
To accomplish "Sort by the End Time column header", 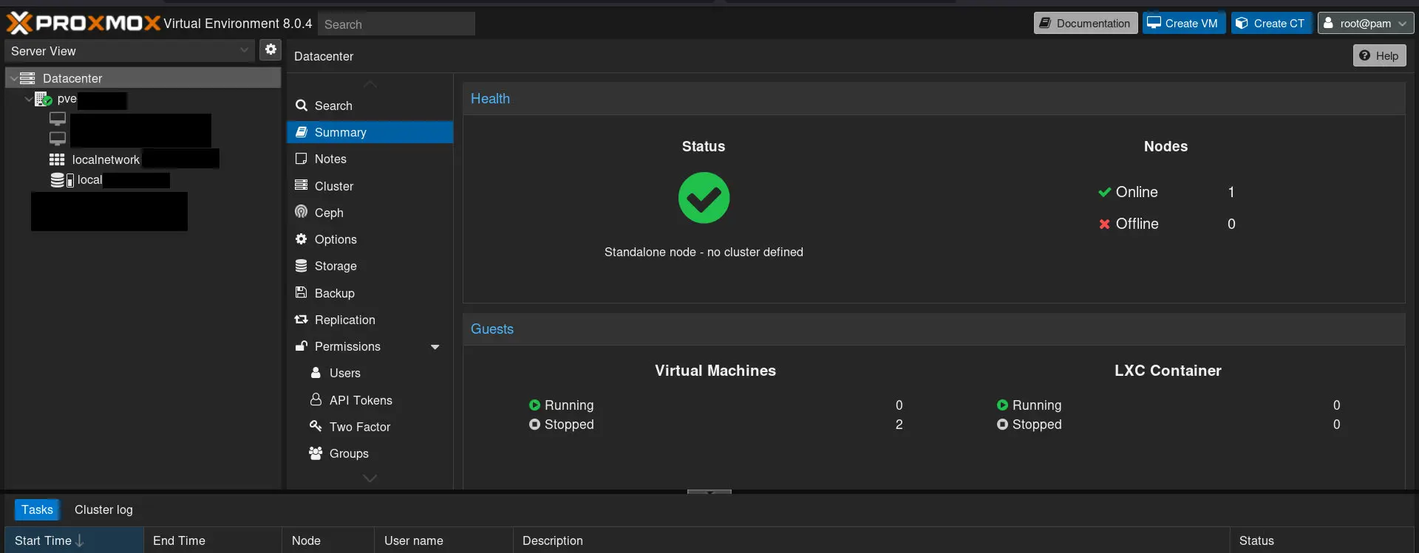I will (x=213, y=540).
